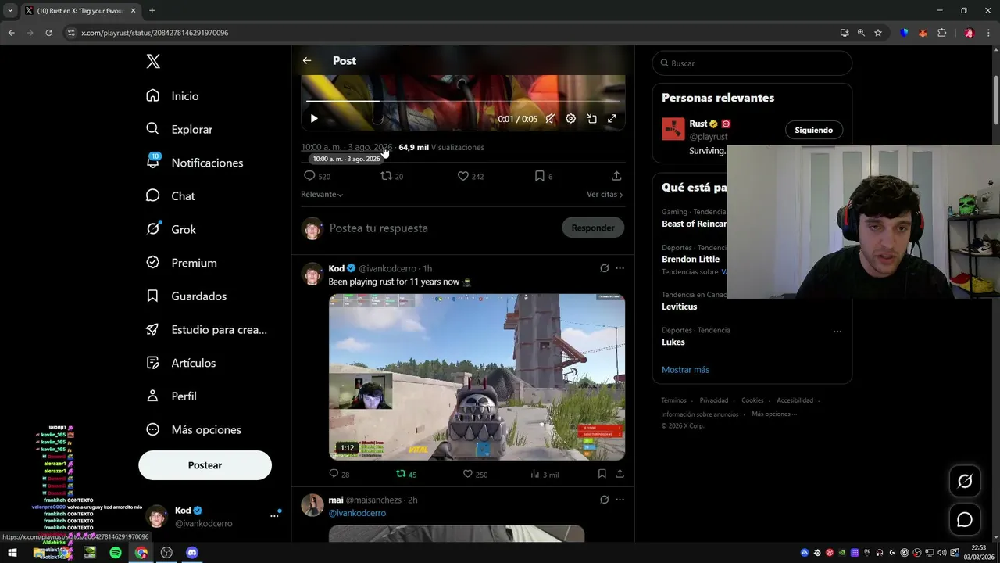Open the Lukes trend options menu
1000x563 pixels.
(837, 331)
